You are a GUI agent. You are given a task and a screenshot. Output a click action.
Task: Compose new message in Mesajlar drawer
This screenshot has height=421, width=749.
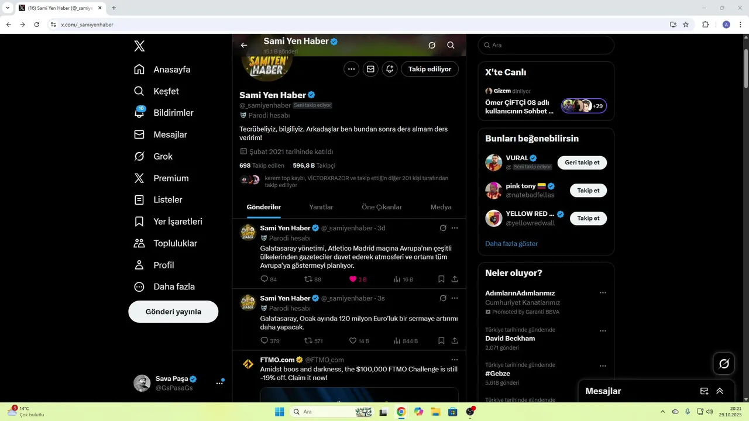pyautogui.click(x=705, y=391)
